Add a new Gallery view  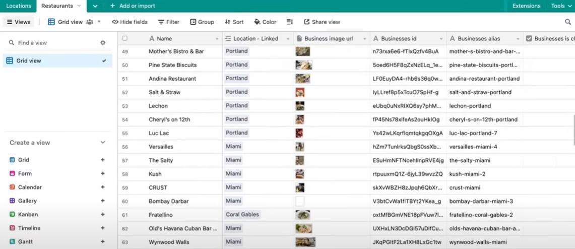click(x=103, y=201)
